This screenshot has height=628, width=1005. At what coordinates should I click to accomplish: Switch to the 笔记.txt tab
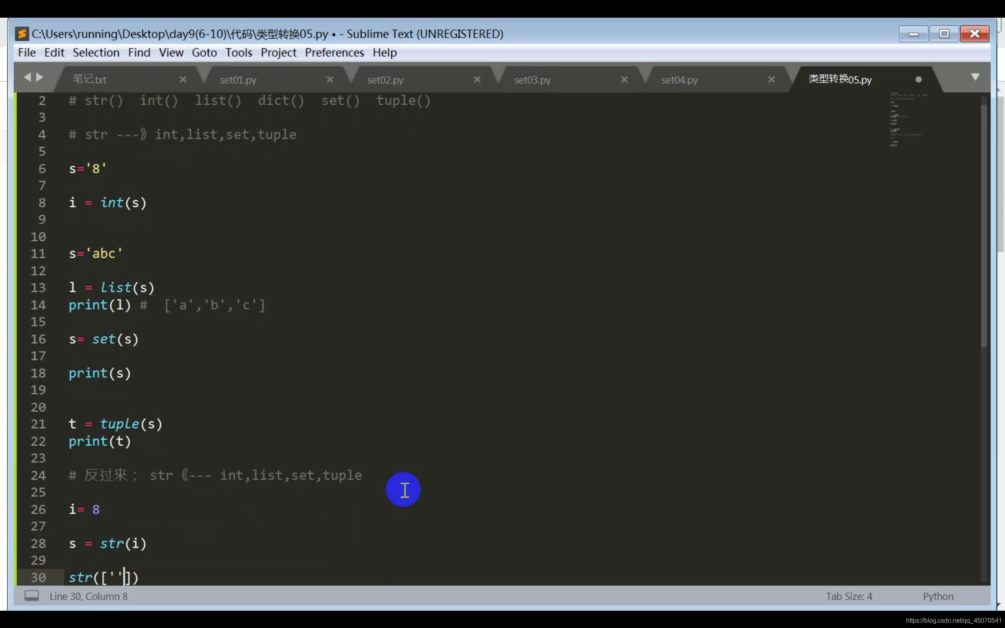click(x=90, y=79)
